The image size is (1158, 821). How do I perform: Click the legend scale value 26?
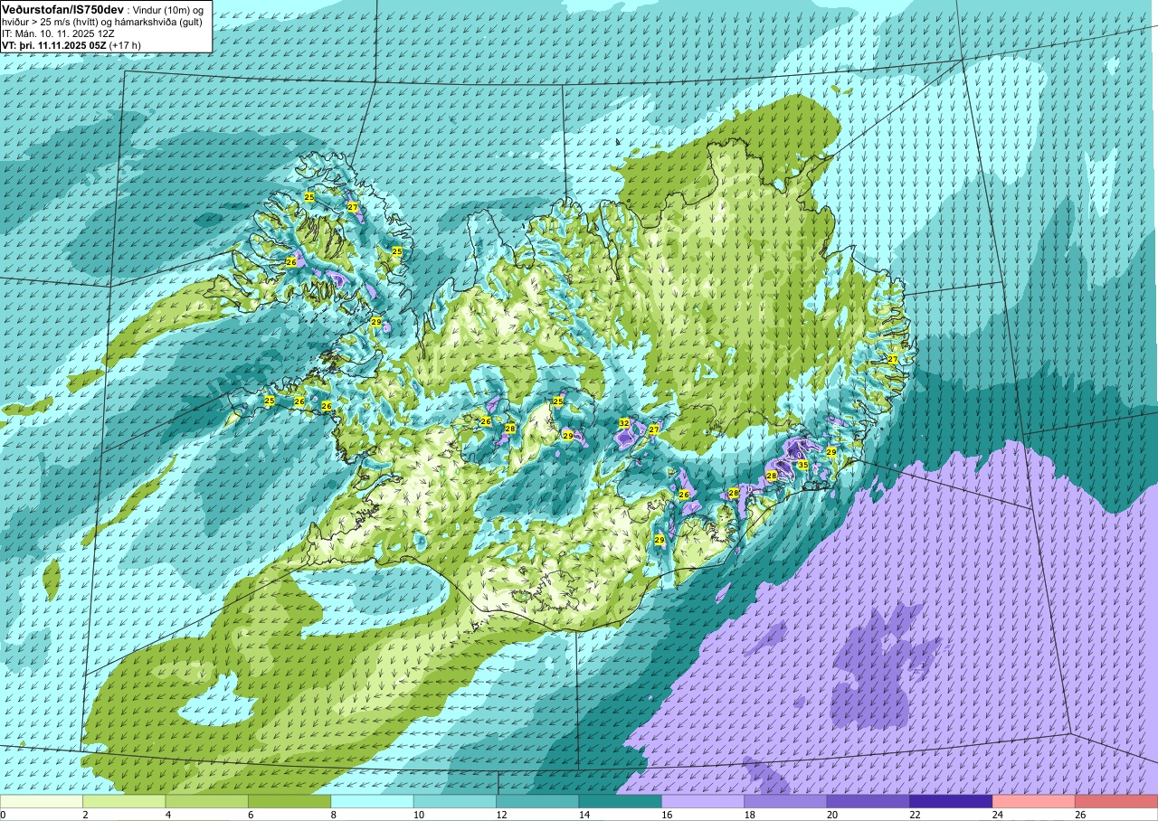click(1081, 815)
